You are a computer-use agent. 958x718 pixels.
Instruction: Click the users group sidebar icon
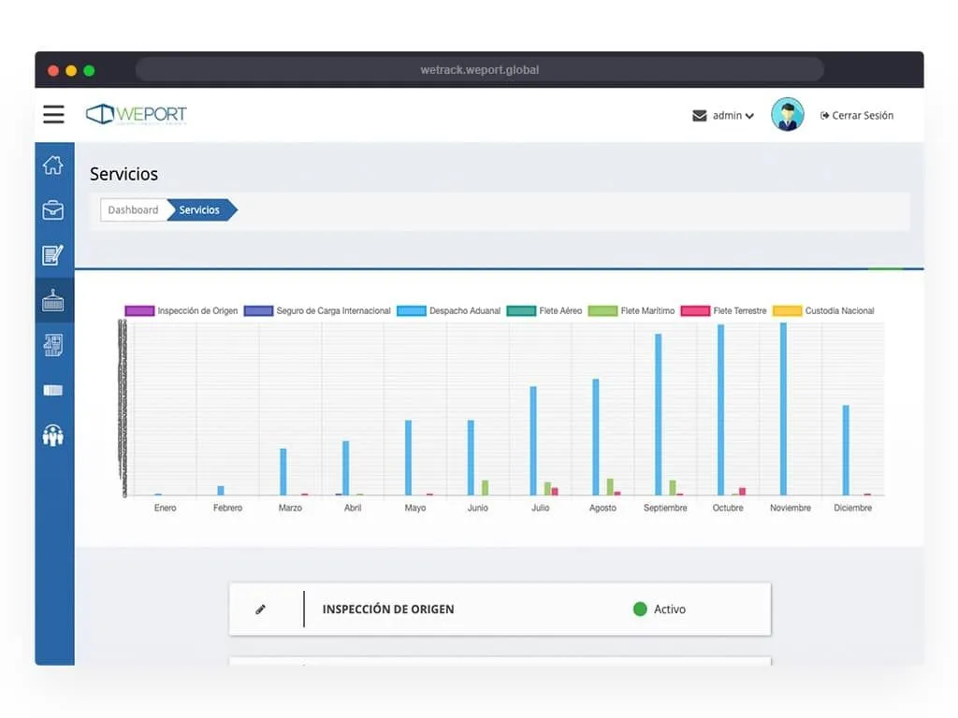click(53, 435)
